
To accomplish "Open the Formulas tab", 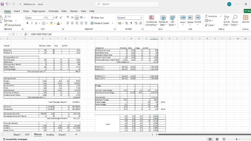I will pyautogui.click(x=53, y=11).
